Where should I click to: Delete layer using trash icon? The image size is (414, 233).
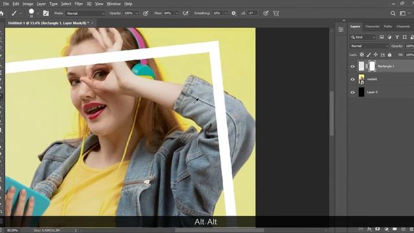pos(411,229)
